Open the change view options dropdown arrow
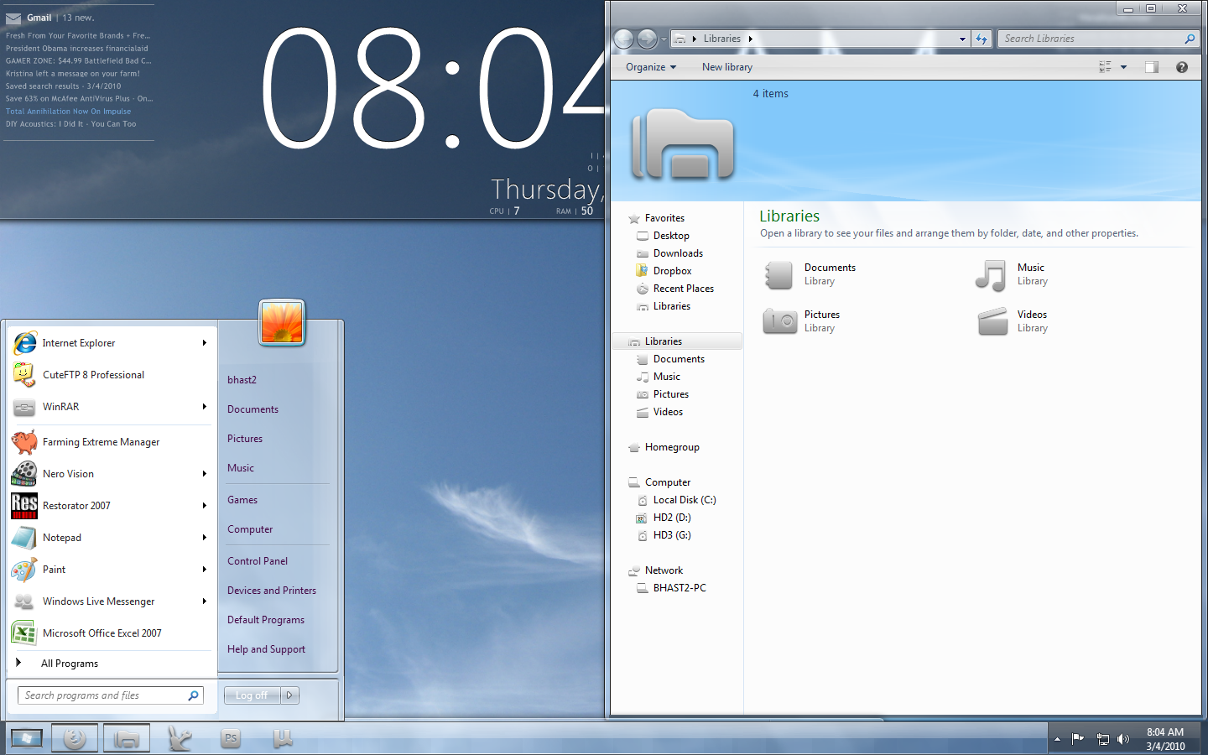The image size is (1208, 755). pyautogui.click(x=1123, y=67)
